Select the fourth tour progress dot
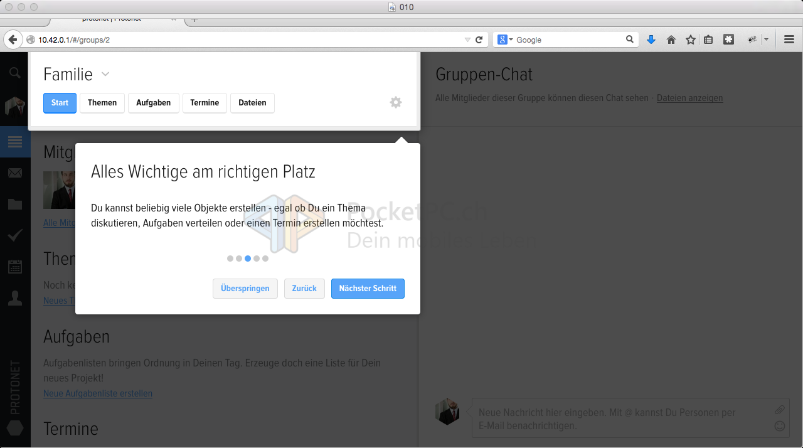This screenshot has width=803, height=448. point(257,259)
